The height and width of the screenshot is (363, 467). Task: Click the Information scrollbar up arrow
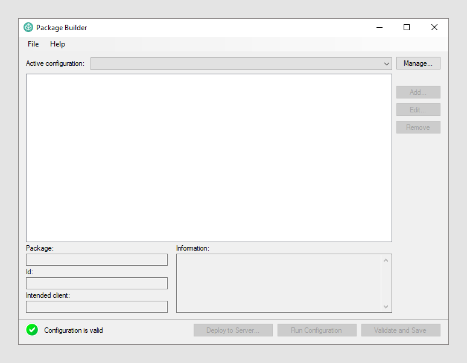pos(386,260)
